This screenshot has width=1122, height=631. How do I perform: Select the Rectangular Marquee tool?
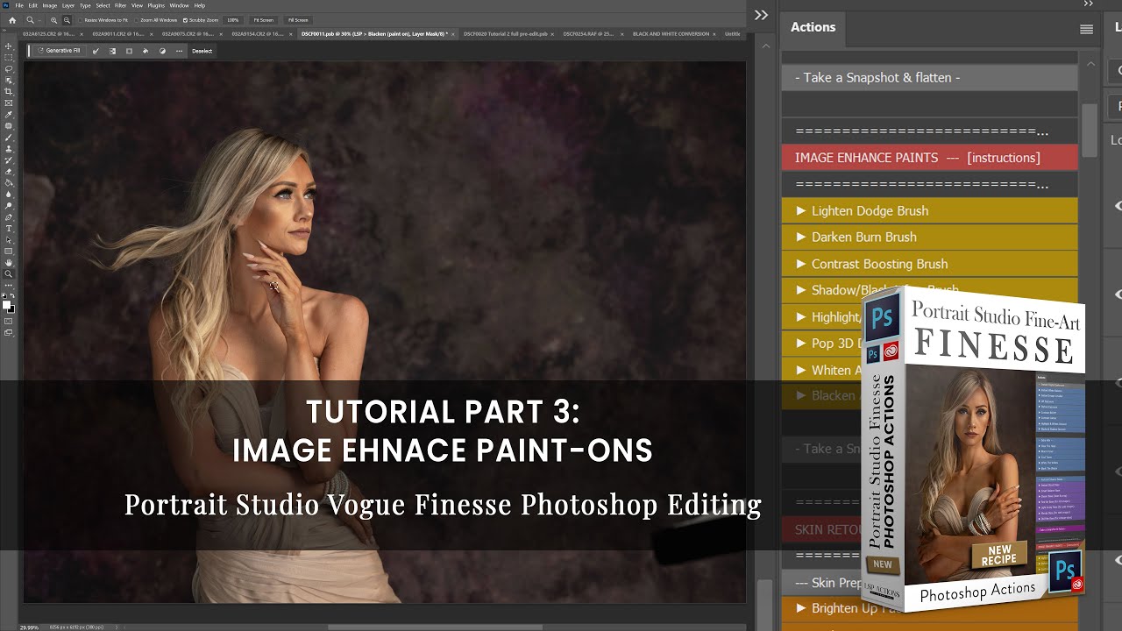9,56
